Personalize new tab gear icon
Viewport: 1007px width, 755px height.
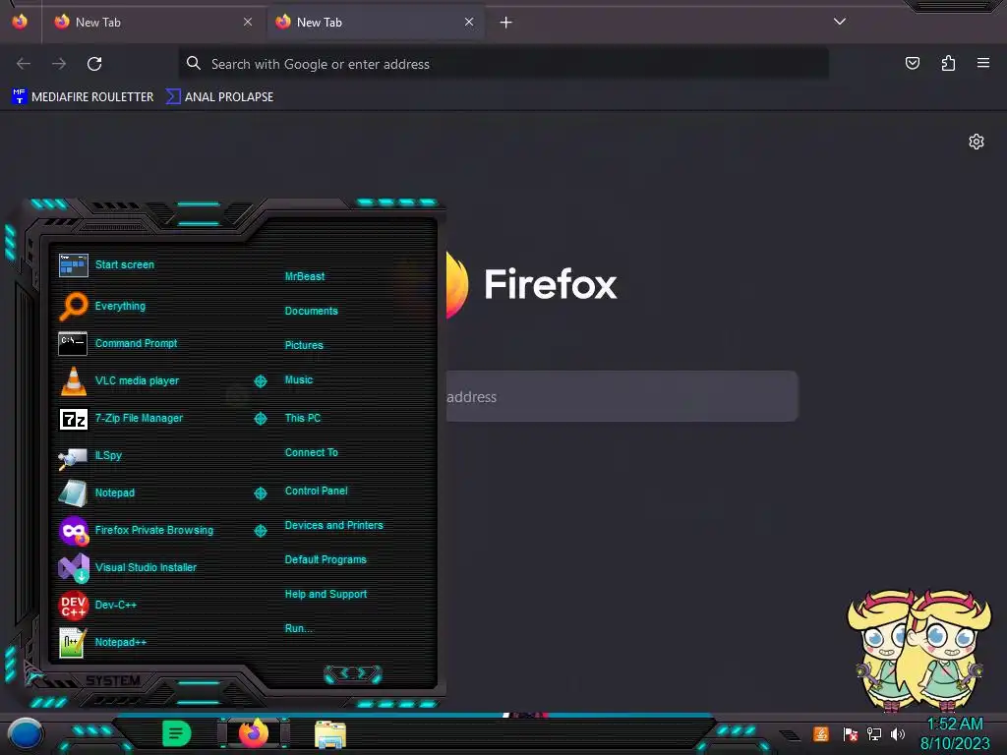[x=977, y=142]
